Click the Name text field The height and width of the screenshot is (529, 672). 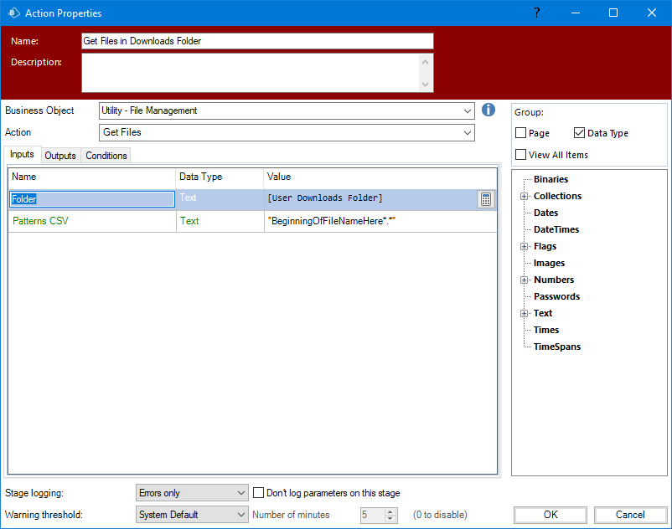[x=257, y=41]
